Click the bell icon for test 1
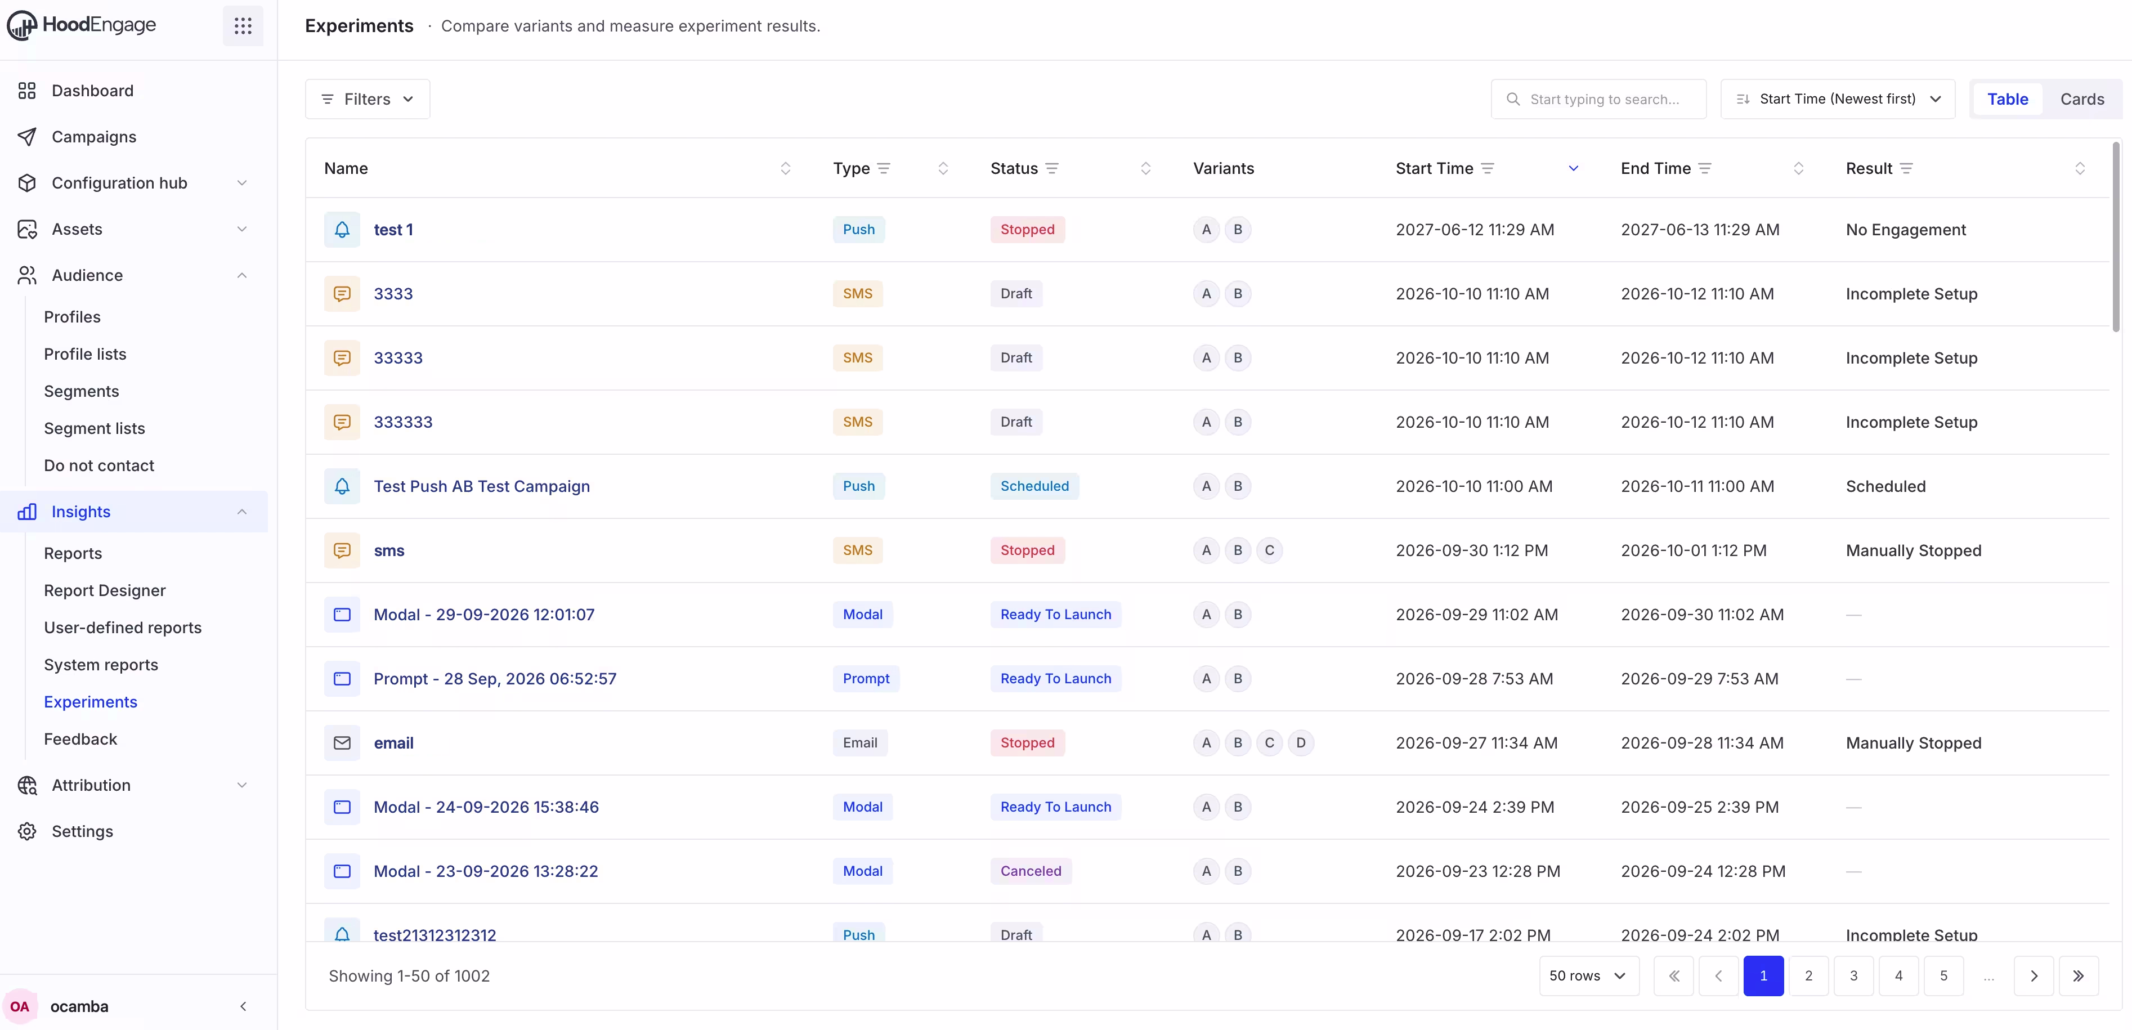This screenshot has width=2132, height=1030. [342, 229]
